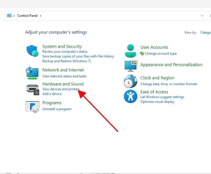Select Control Panel breadcrumb in address bar
This screenshot has height=174, width=211.
[27, 16]
